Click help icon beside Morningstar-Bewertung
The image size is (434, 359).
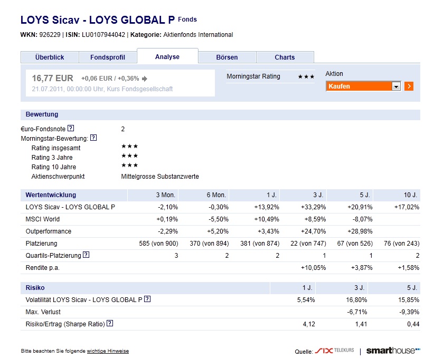pyautogui.click(x=93, y=138)
